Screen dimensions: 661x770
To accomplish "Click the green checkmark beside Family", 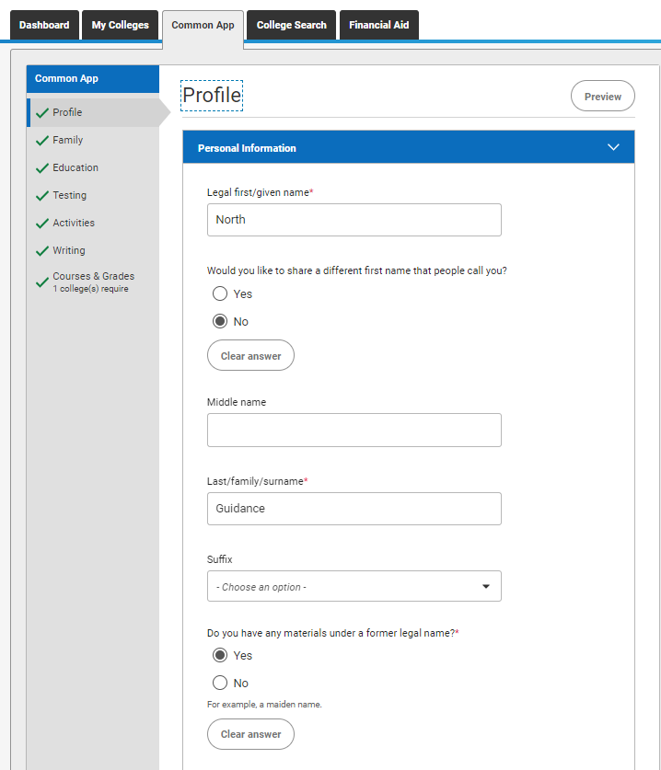I will [42, 141].
